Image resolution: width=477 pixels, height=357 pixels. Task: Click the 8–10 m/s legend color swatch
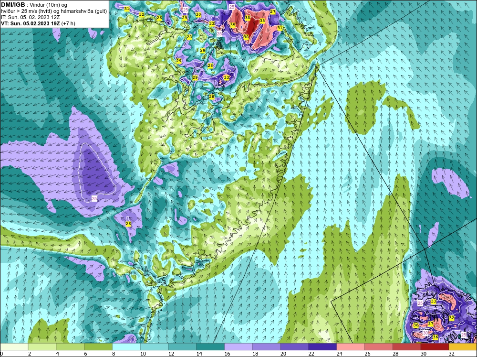(126, 347)
